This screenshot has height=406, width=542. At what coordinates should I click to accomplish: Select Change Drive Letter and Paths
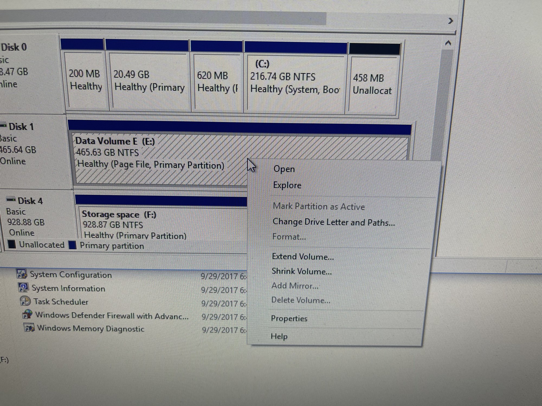tap(333, 222)
